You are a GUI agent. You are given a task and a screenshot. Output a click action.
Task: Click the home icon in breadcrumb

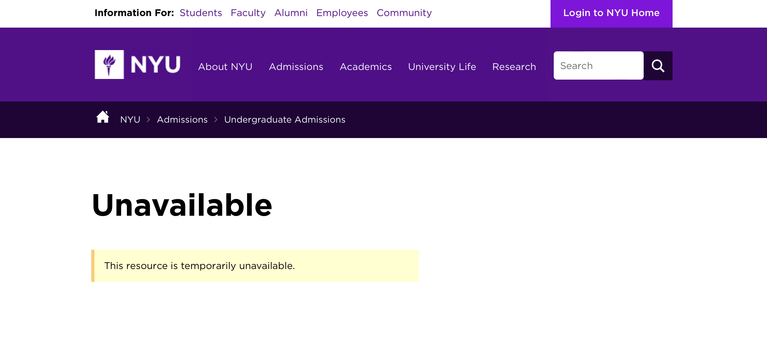click(x=103, y=117)
